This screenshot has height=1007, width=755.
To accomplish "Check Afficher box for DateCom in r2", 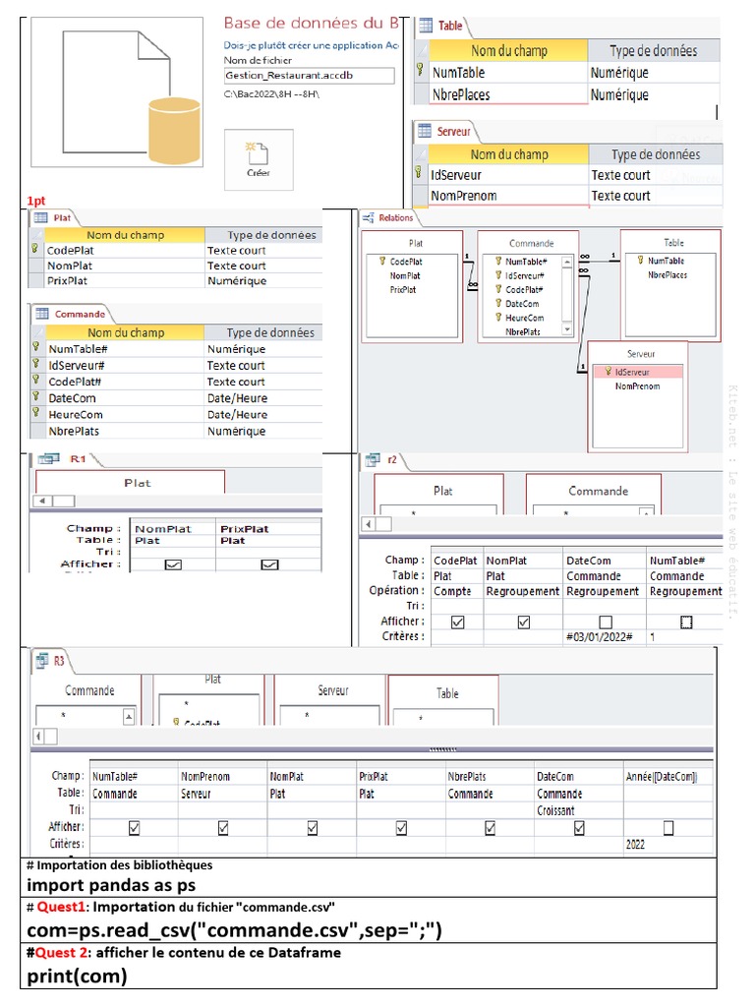I will click(606, 622).
